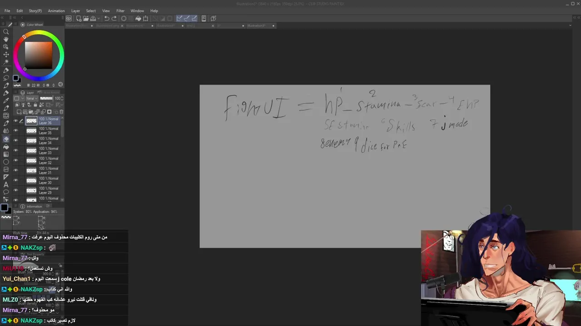Image resolution: width=581 pixels, height=326 pixels.
Task: Select the Fill bucket tool in toolbox
Action: point(6,147)
